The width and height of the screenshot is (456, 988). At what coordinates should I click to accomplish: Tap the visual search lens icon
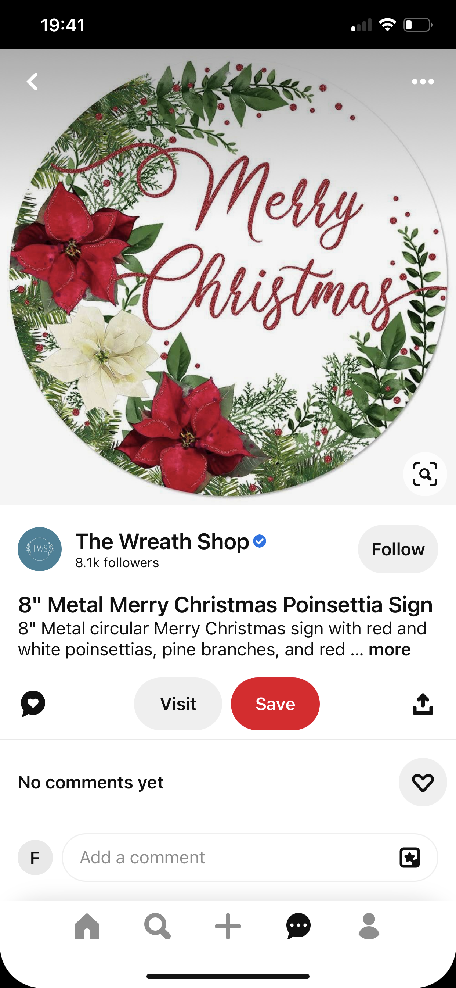tap(424, 474)
